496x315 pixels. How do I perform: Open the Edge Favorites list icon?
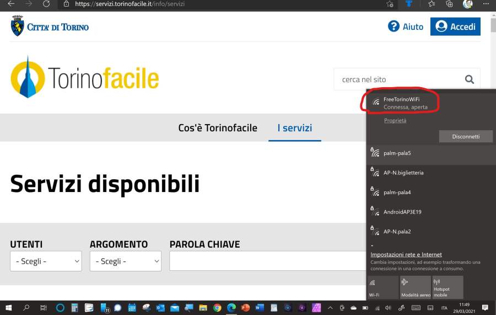(x=433, y=4)
